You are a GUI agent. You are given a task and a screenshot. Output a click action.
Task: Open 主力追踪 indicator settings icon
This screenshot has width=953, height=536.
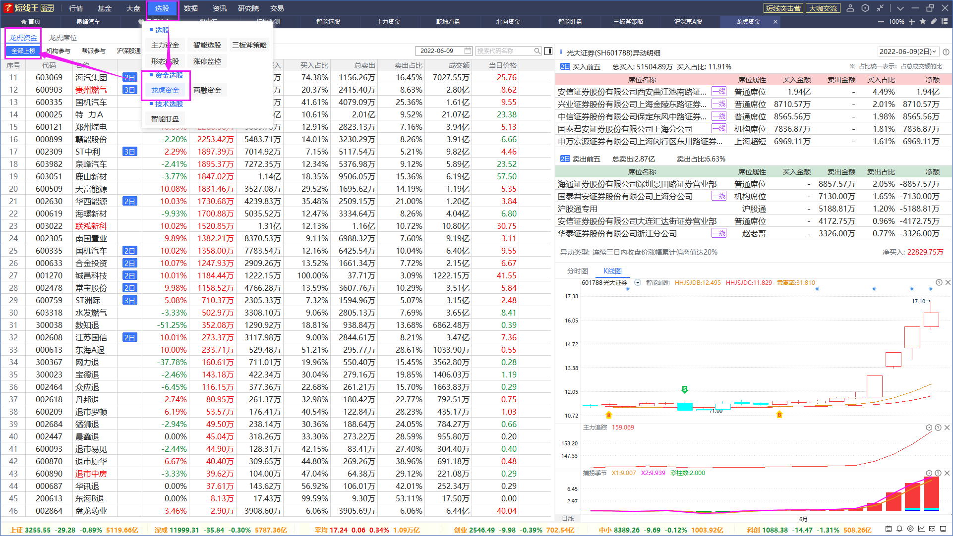[x=929, y=428]
